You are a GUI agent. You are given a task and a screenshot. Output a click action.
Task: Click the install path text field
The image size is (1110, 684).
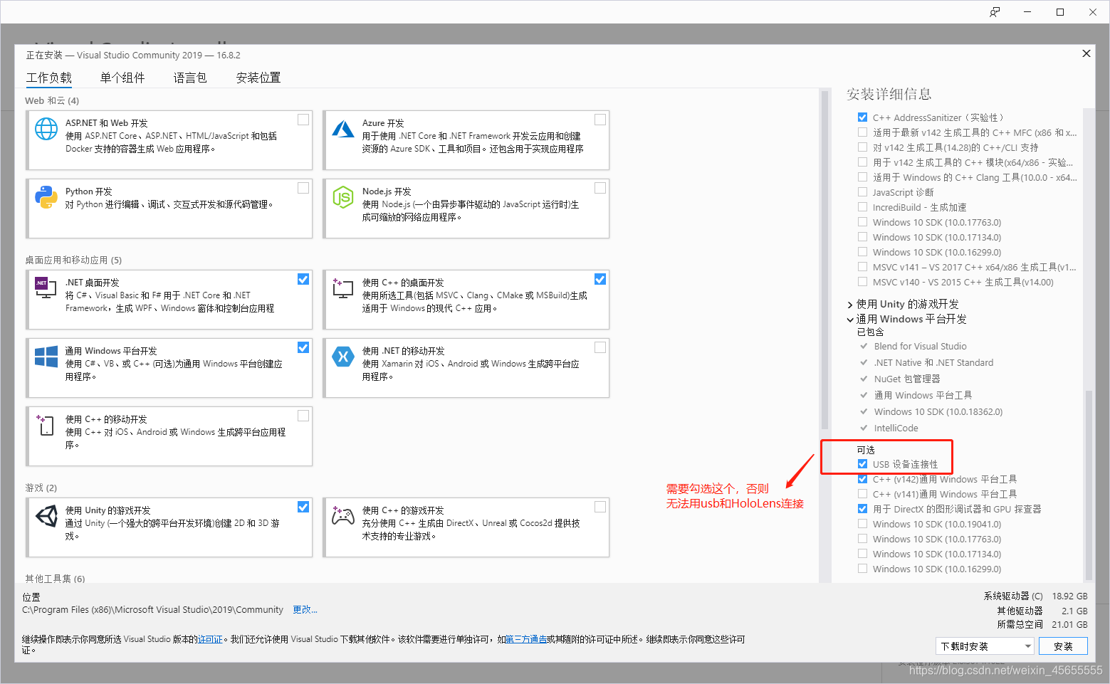152,610
